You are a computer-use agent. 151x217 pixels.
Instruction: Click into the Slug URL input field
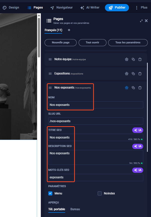click(x=96, y=121)
